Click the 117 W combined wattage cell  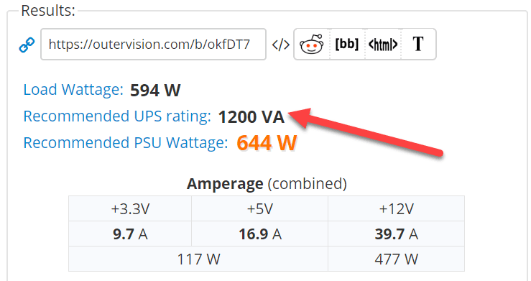[198, 259]
